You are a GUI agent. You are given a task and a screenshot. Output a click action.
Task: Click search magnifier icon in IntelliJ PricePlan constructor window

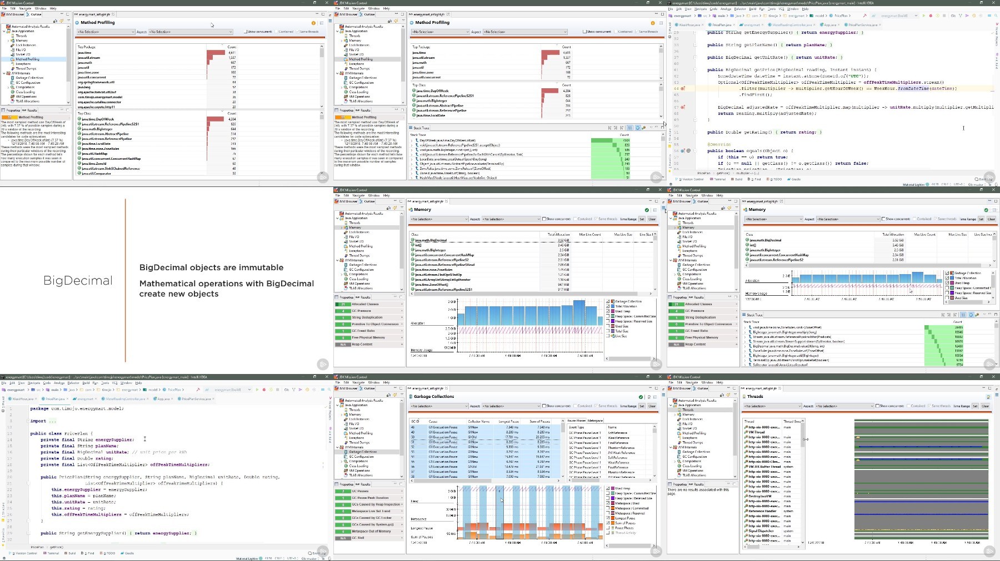pos(329,390)
